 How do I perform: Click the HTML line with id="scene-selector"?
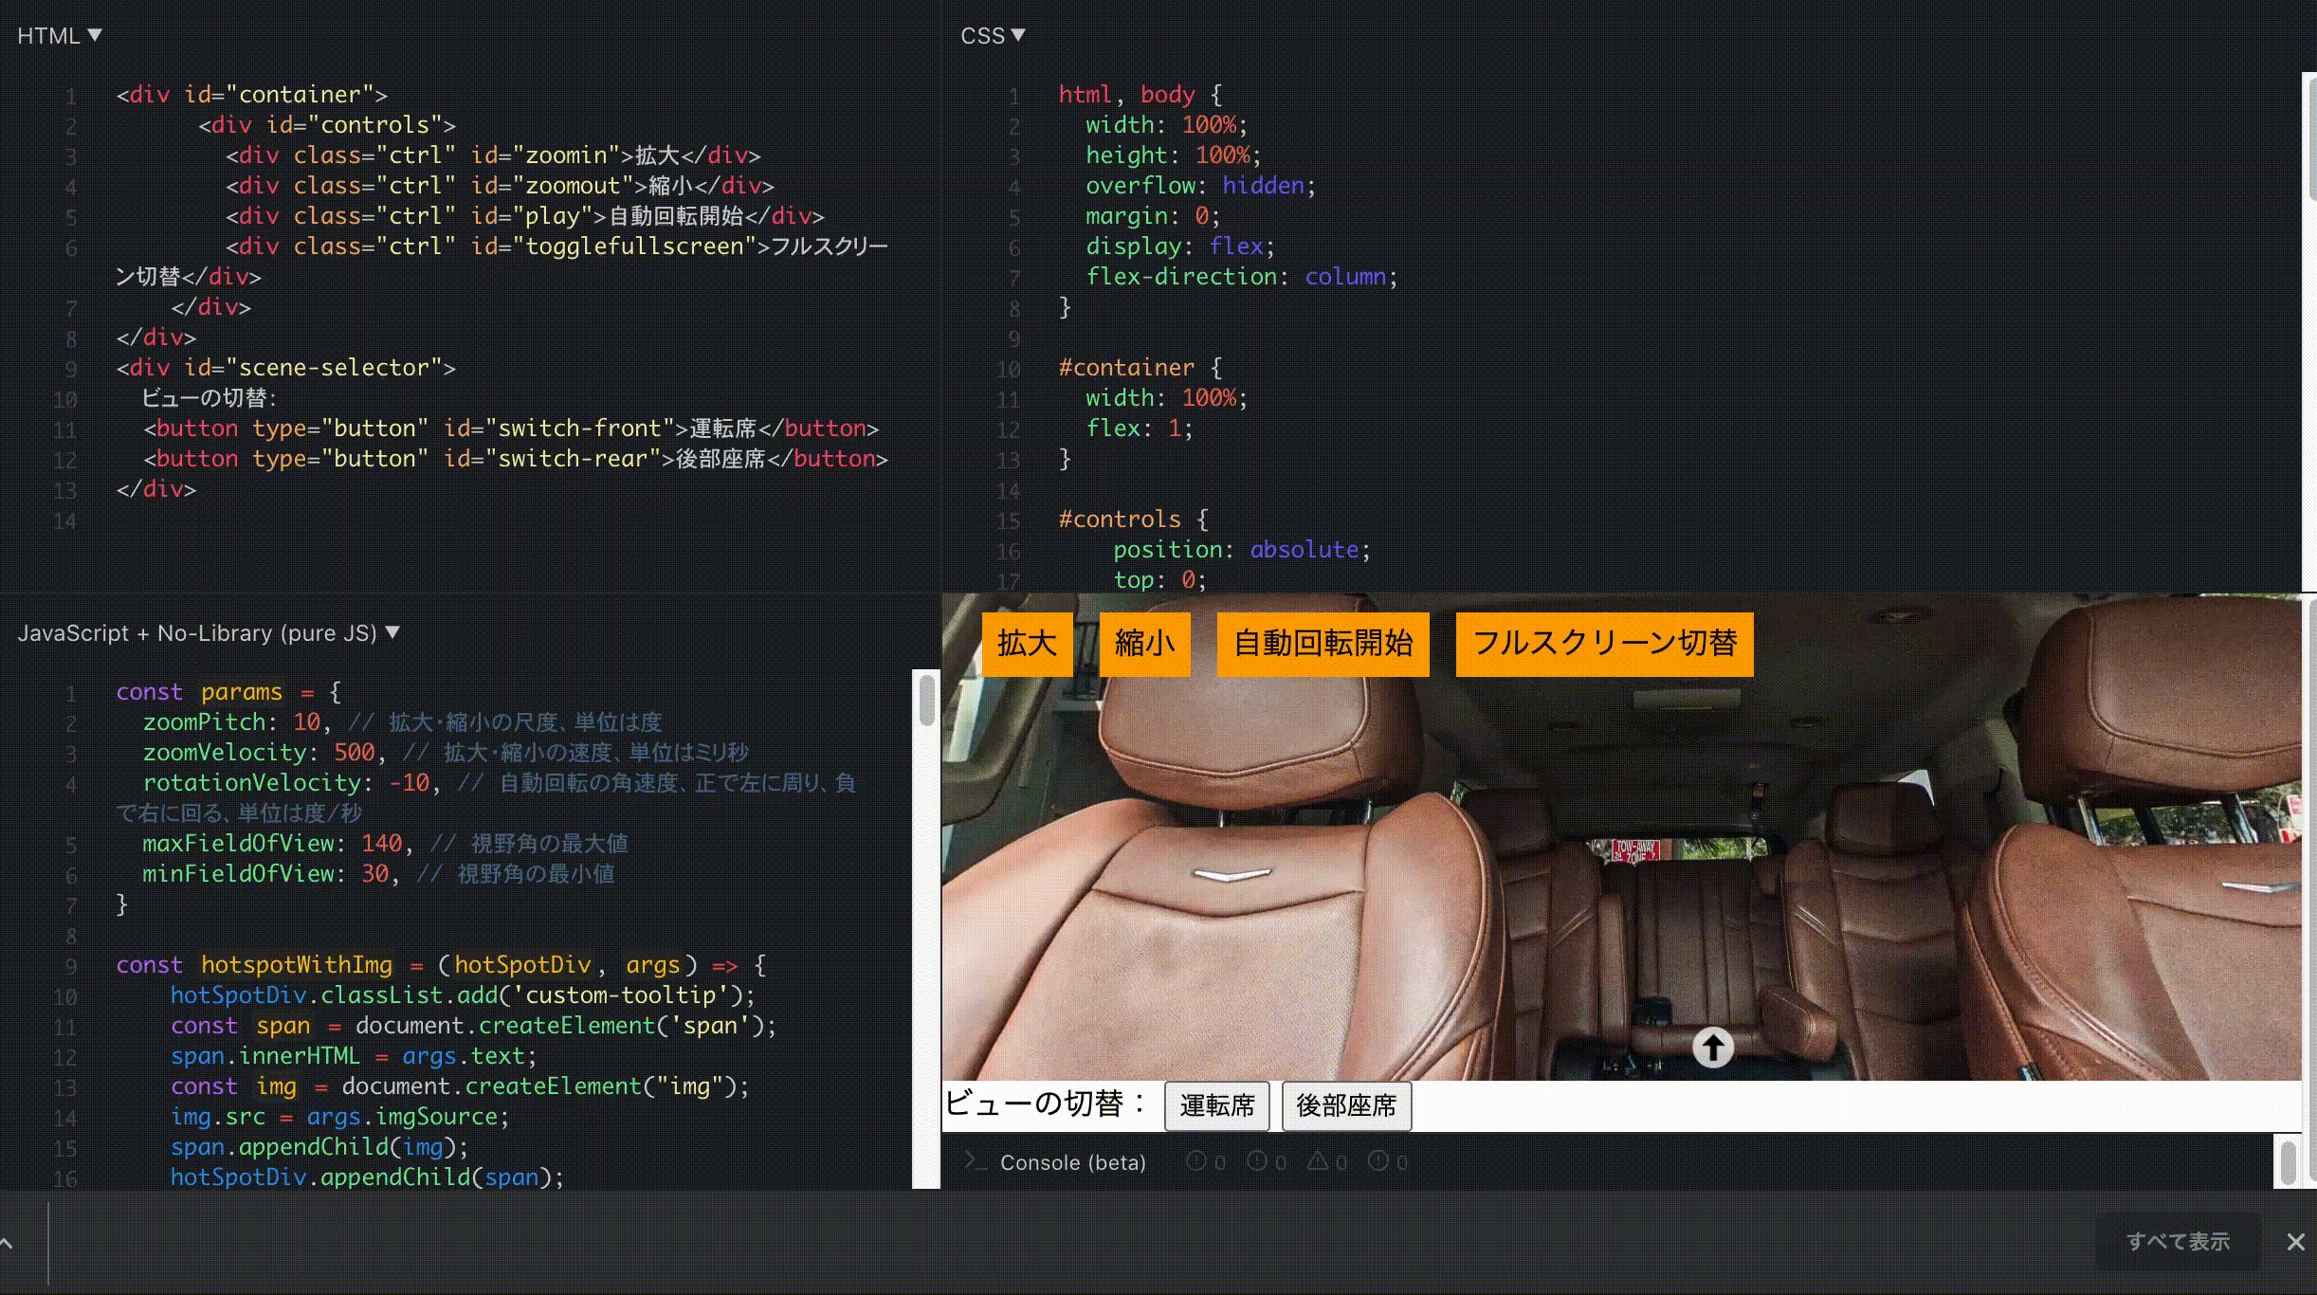click(285, 367)
